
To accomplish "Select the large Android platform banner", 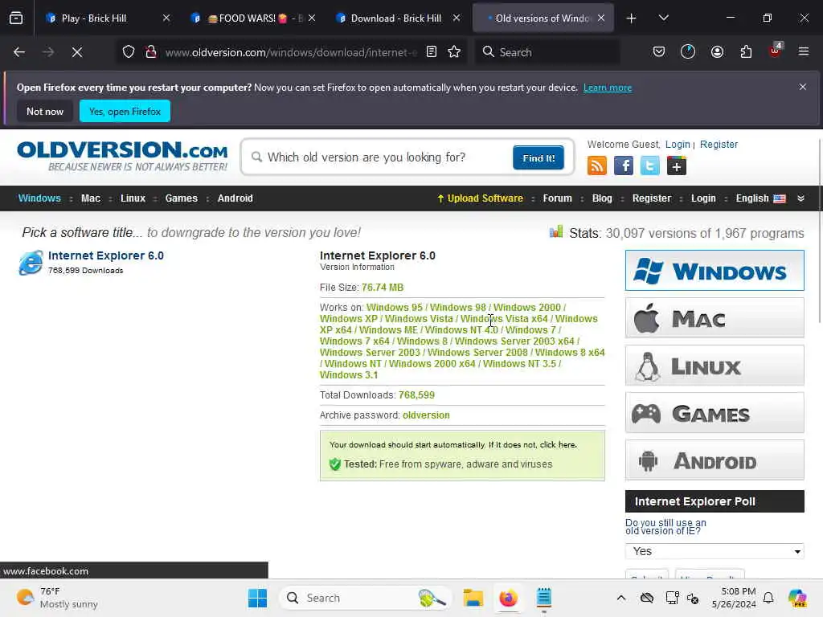I will click(x=714, y=460).
